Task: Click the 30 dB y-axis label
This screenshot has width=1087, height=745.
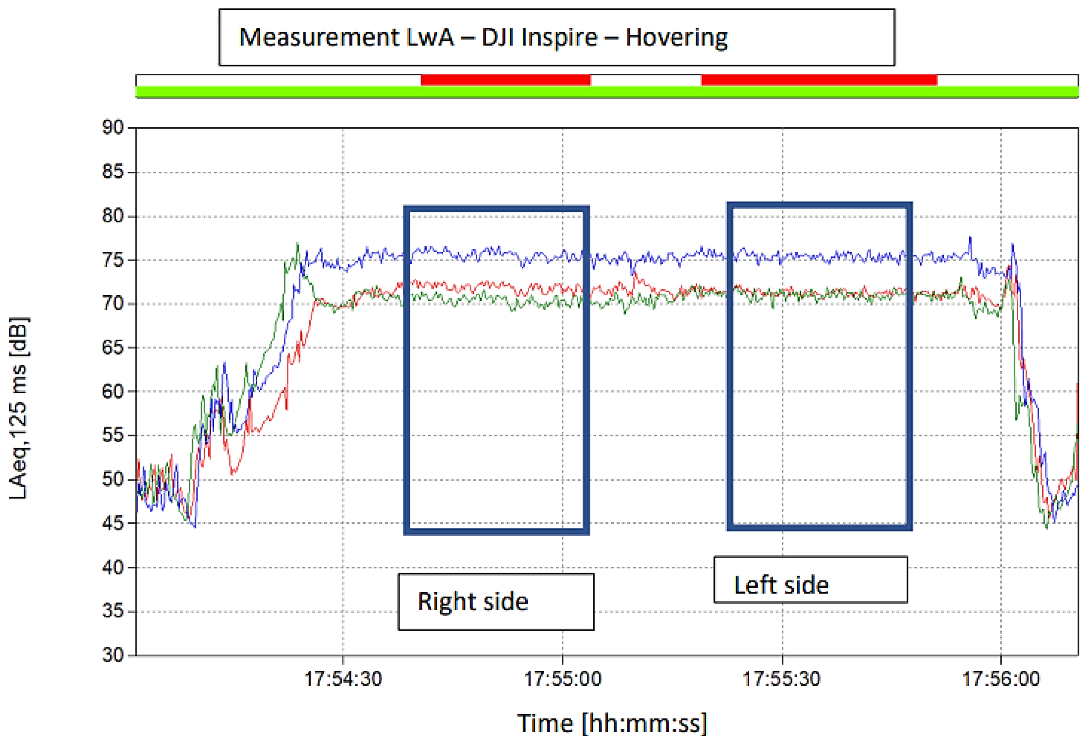Action: tap(113, 655)
